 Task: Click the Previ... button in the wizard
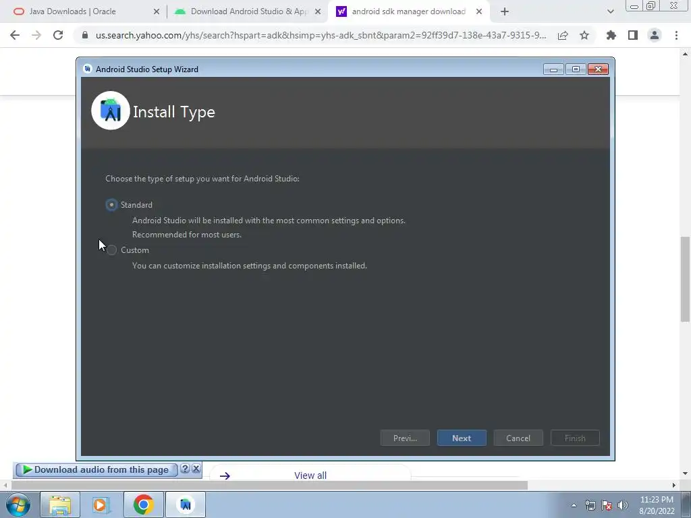(405, 438)
